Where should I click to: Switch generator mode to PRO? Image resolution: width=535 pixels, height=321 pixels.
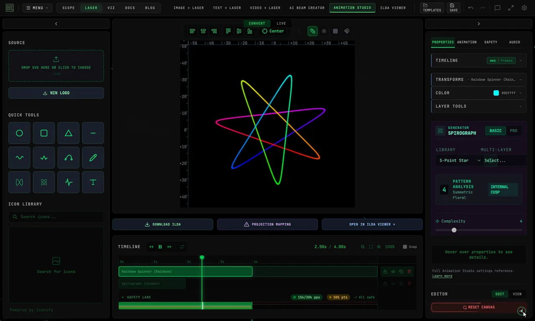[514, 131]
